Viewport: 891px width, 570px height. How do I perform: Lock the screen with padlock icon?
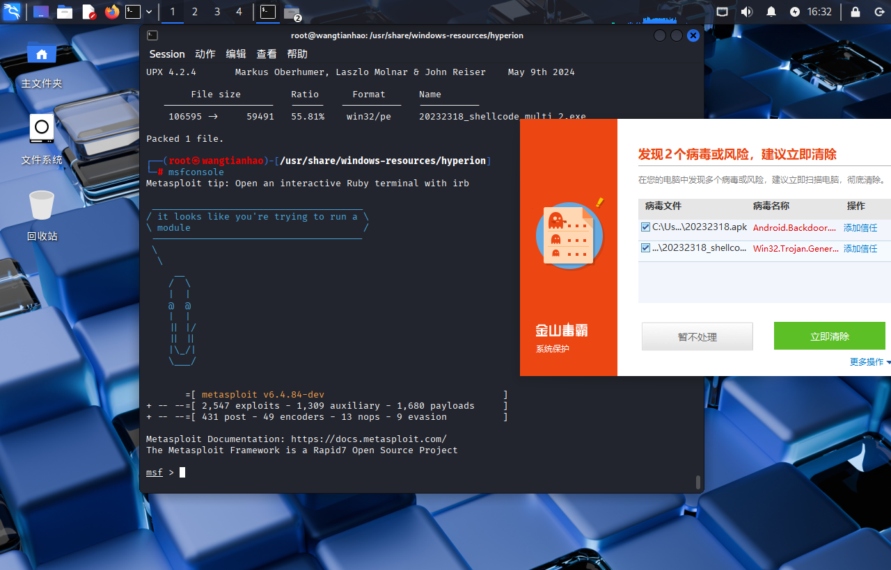point(855,12)
